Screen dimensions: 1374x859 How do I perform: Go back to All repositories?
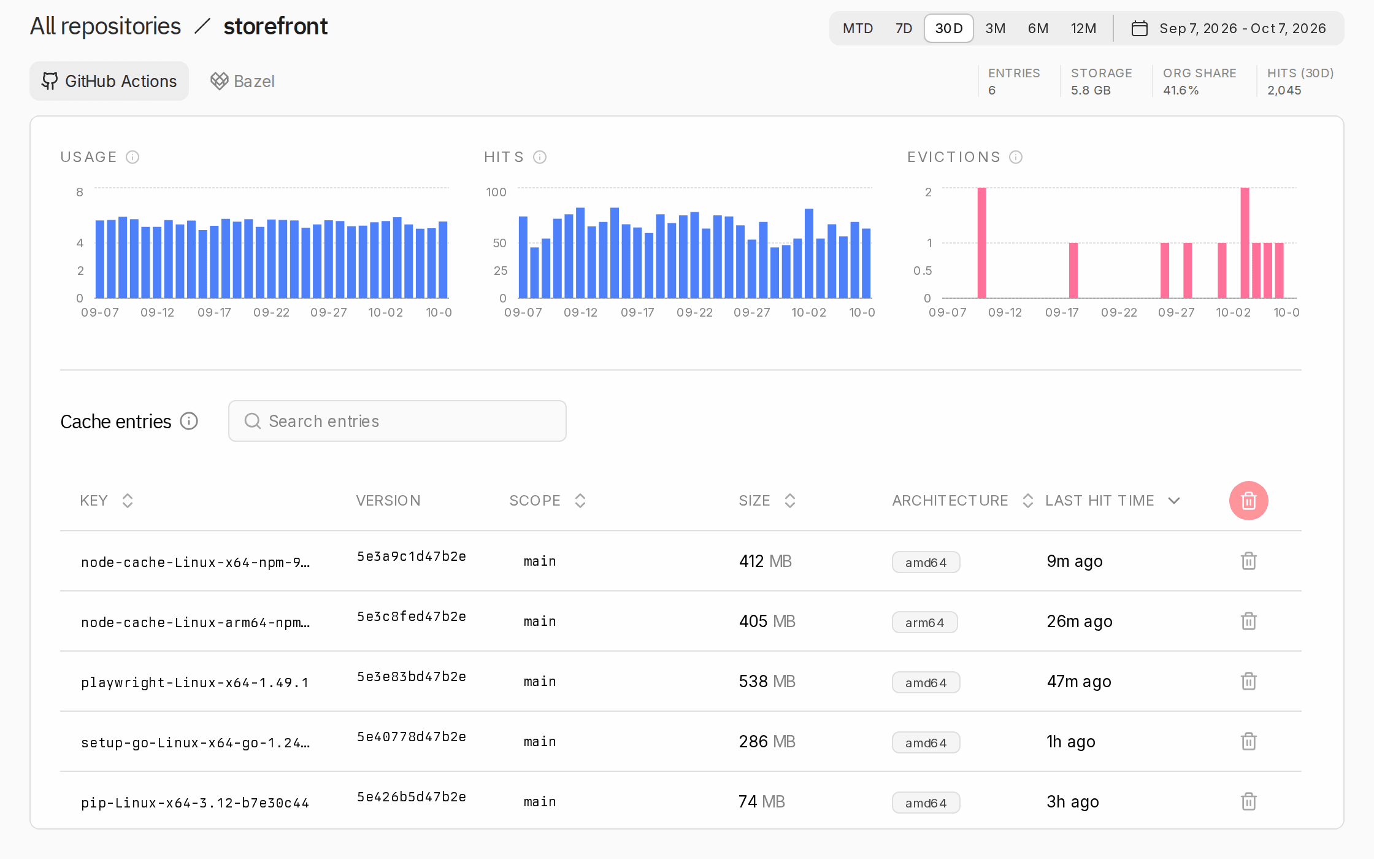pyautogui.click(x=106, y=26)
